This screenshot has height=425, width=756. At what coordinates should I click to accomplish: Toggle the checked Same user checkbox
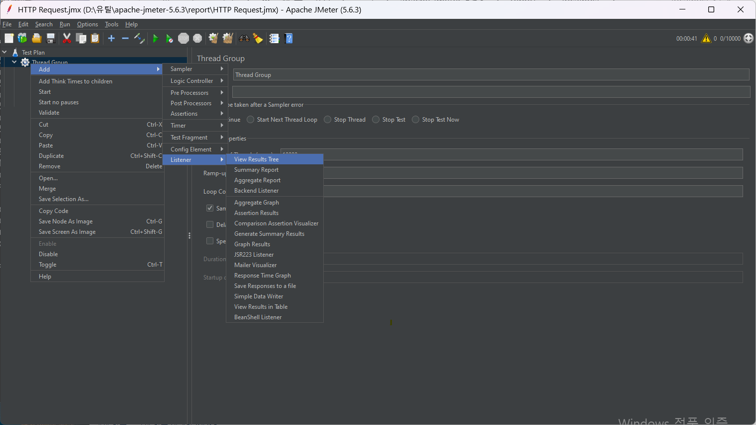click(210, 208)
